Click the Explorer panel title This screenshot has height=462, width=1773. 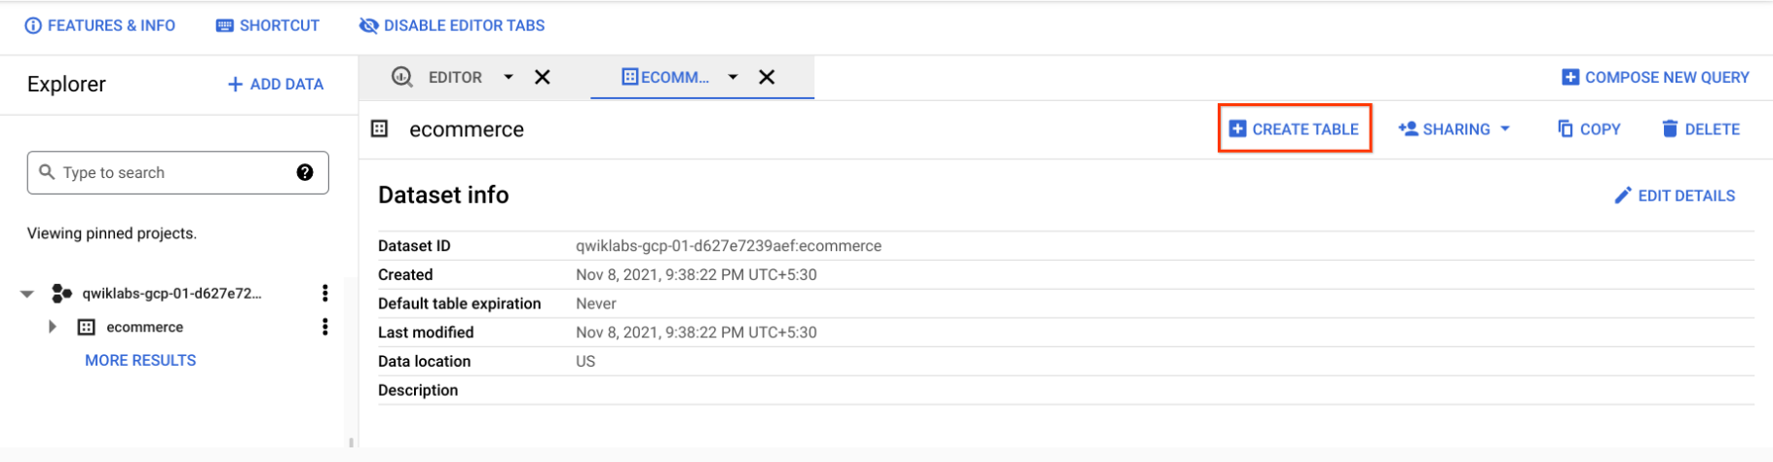point(66,85)
